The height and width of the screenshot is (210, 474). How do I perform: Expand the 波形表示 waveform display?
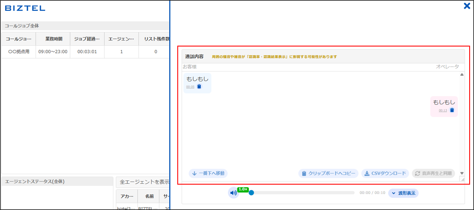click(403, 193)
